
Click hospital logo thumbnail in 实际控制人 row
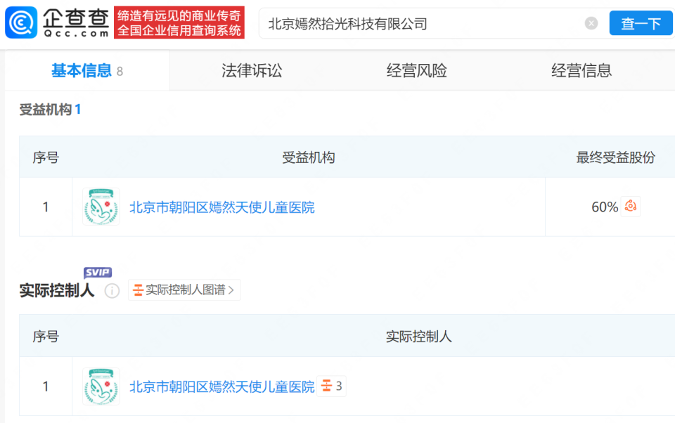click(x=101, y=386)
